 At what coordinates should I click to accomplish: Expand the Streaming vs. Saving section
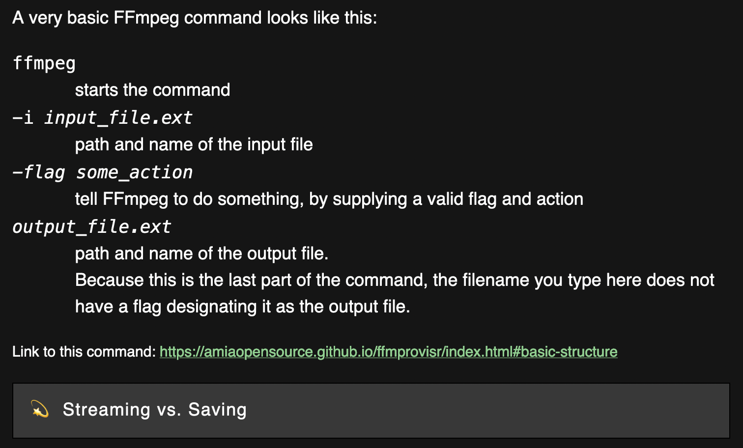point(371,410)
